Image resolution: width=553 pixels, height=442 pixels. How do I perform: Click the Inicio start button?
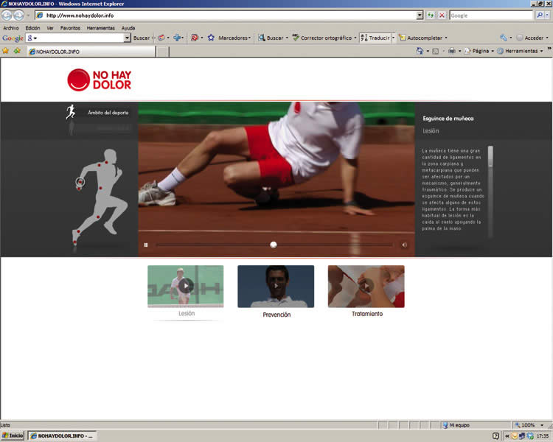[13, 435]
